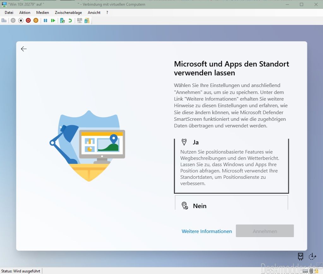This screenshot has height=274, width=323.
Task: Click the description 'Nutzen Sie positionsbasierte Features wie'
Action: click(230, 167)
